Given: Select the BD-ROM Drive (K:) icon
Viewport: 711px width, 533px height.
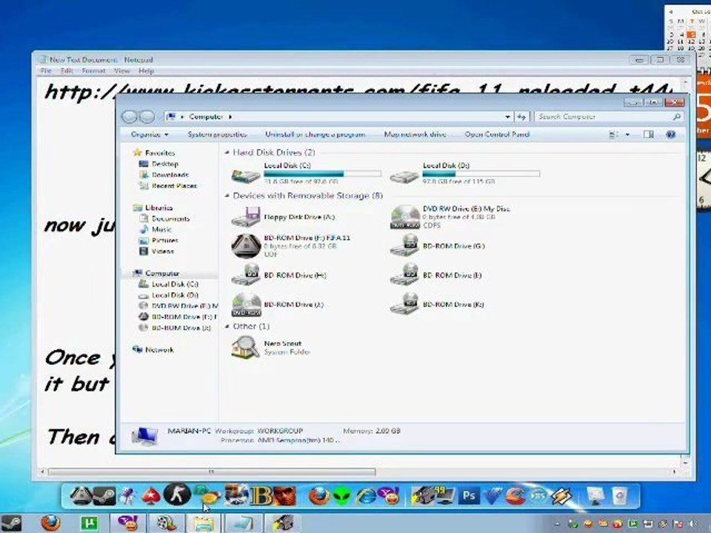Looking at the screenshot, I should point(404,304).
